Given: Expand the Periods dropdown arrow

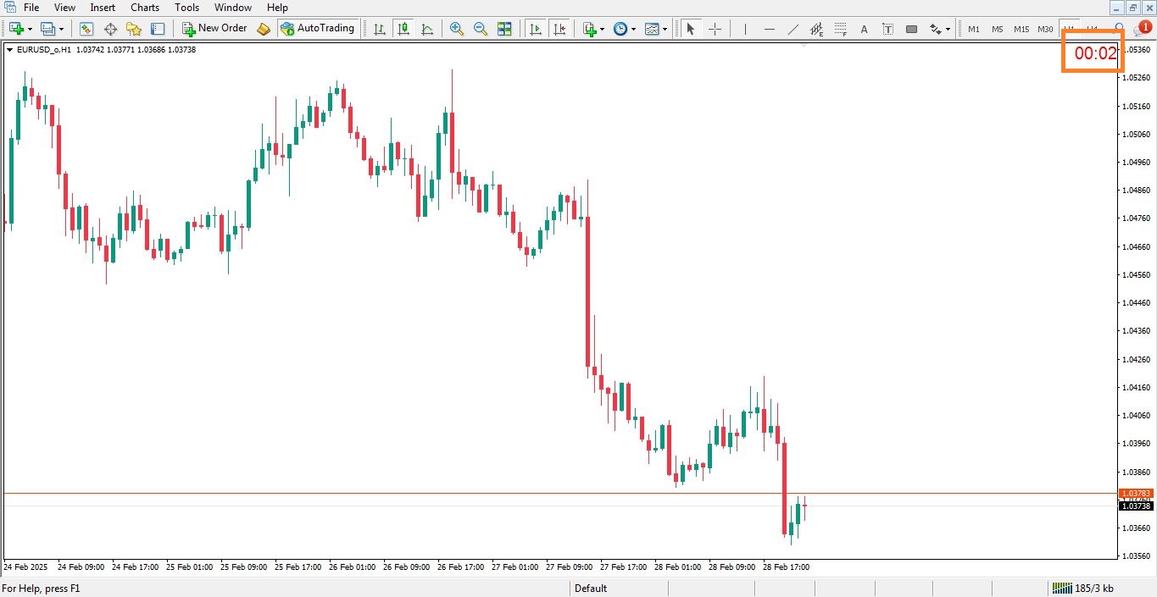Looking at the screenshot, I should pyautogui.click(x=633, y=29).
